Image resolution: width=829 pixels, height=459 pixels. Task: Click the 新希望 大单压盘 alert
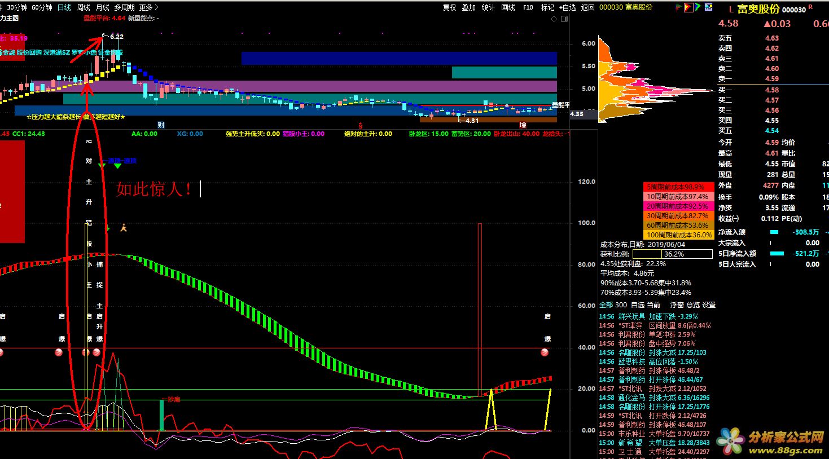[654, 443]
